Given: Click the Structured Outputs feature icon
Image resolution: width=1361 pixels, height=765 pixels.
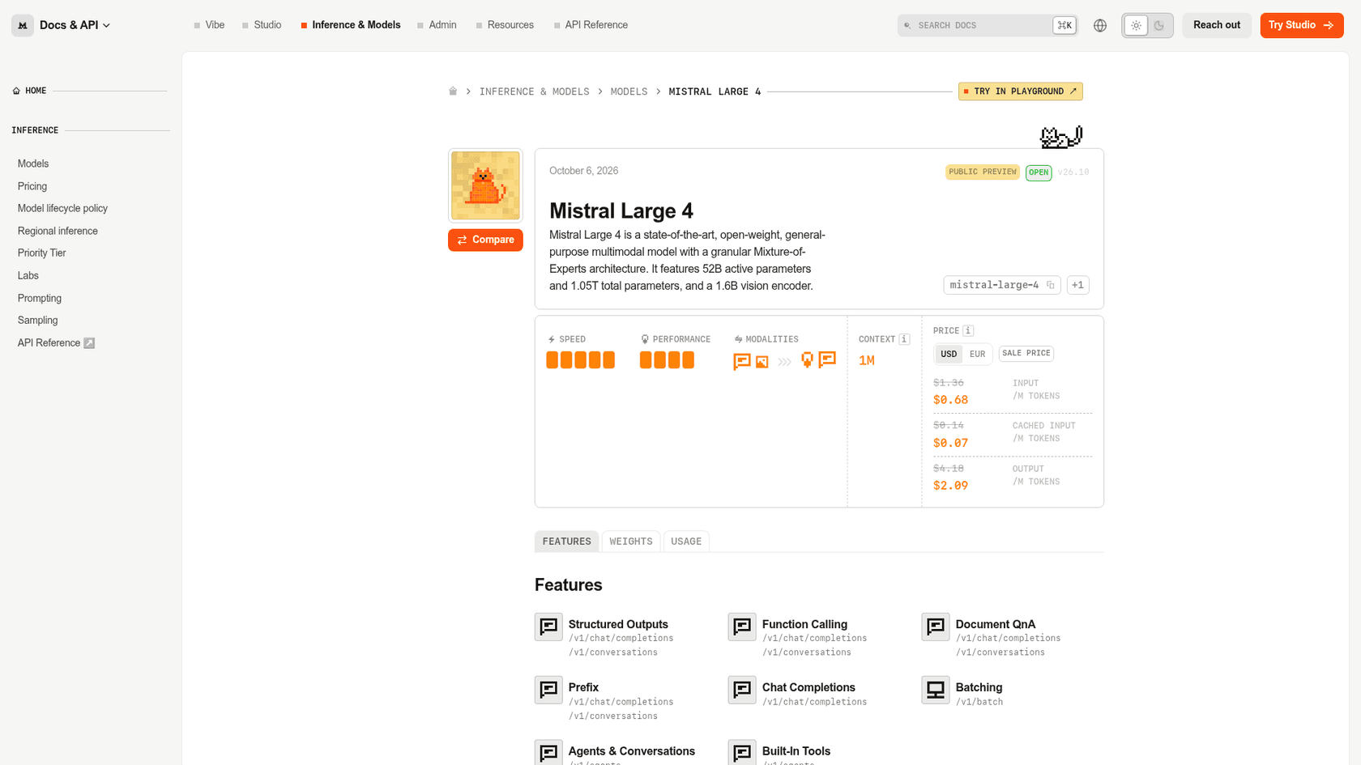Looking at the screenshot, I should tap(548, 627).
